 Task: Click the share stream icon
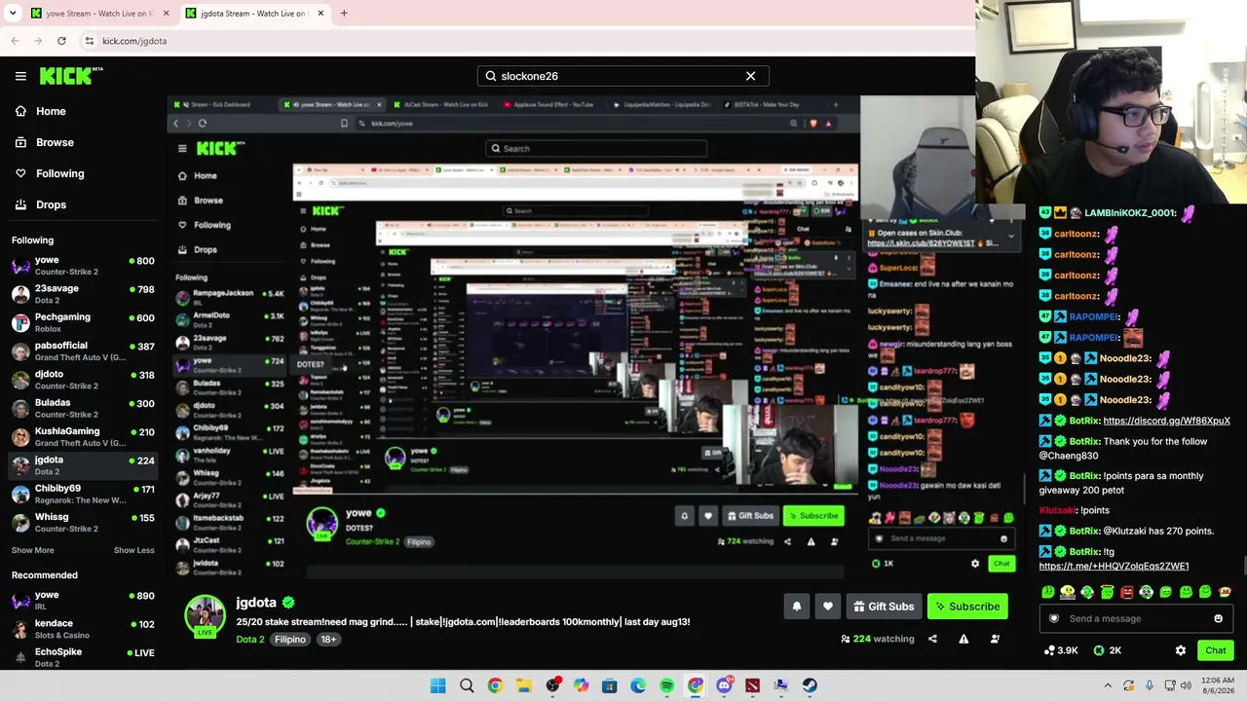(932, 639)
